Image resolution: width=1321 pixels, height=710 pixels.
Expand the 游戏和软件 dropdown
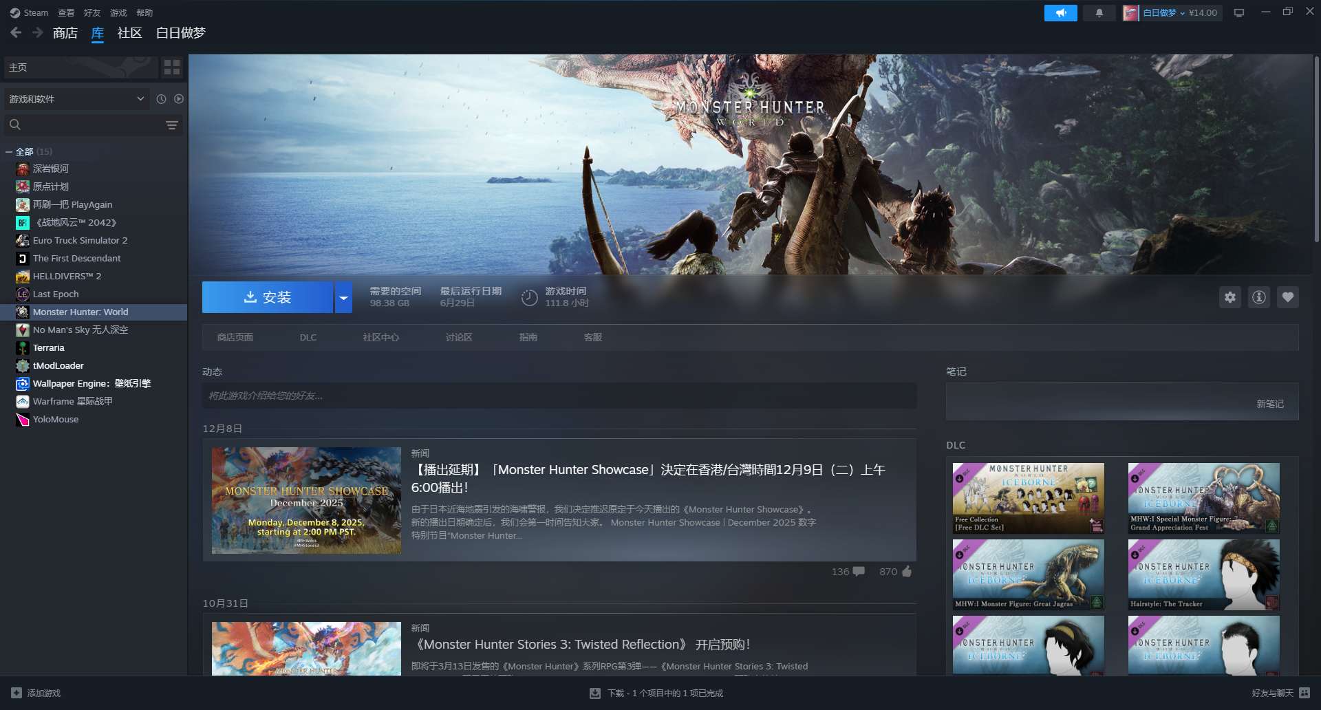140,99
